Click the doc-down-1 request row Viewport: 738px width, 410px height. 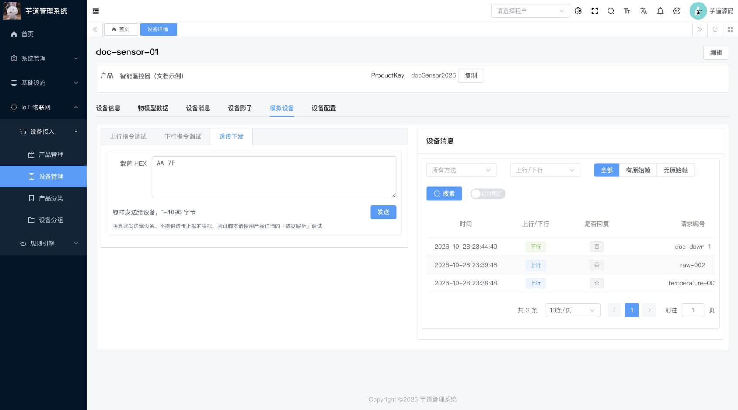click(570, 247)
